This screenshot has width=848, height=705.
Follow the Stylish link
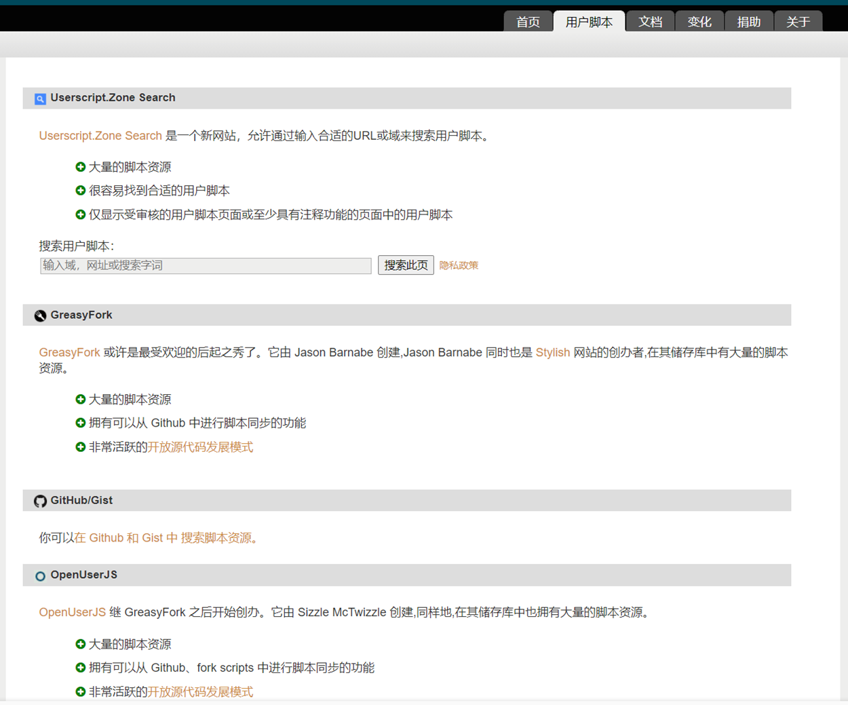click(x=552, y=352)
